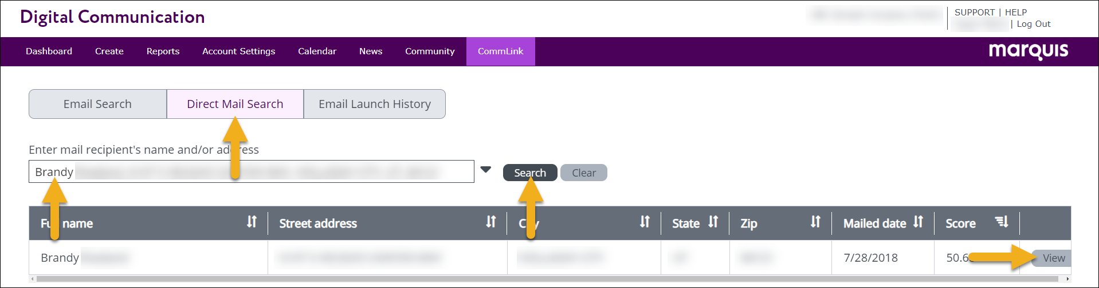Screen dimensions: 1099x288
Task: Click the Marquis logo
Action: pos(1028,51)
